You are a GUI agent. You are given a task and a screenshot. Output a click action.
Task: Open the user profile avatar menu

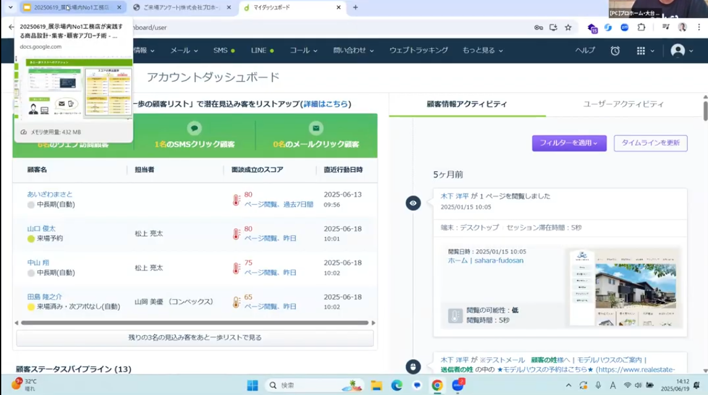678,51
